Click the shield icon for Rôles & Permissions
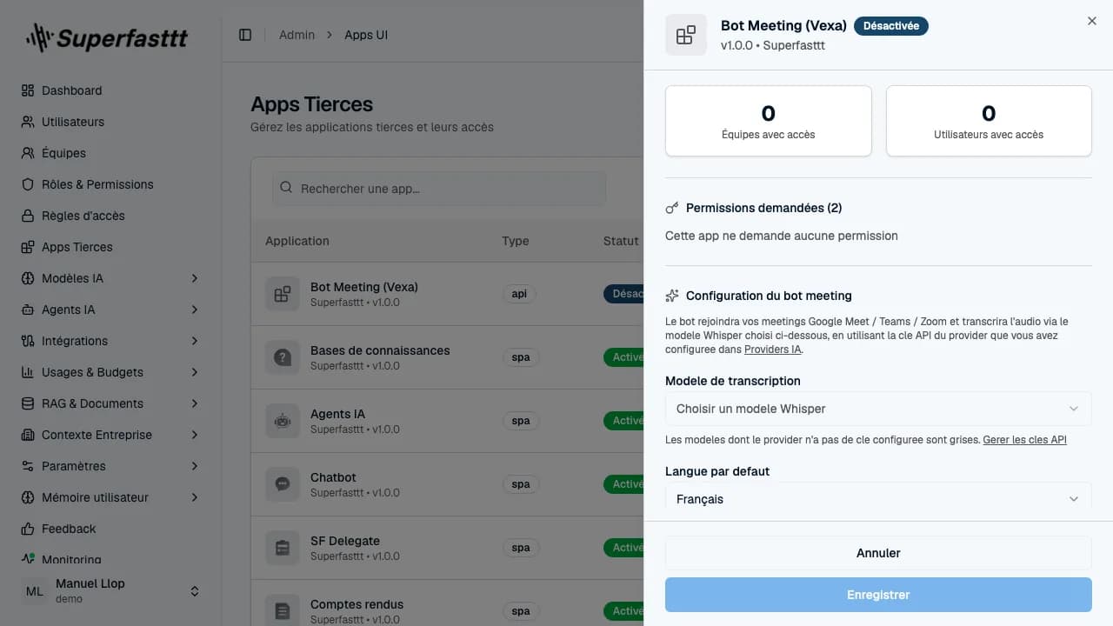 (x=28, y=184)
